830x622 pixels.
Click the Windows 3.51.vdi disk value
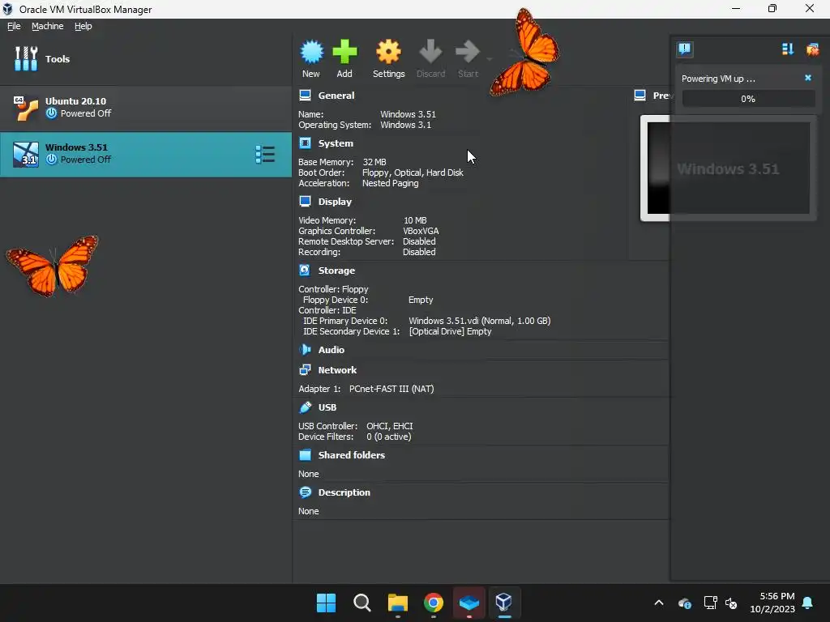point(480,321)
